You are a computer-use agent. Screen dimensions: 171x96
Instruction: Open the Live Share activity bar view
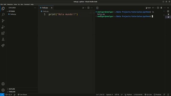click(3, 46)
